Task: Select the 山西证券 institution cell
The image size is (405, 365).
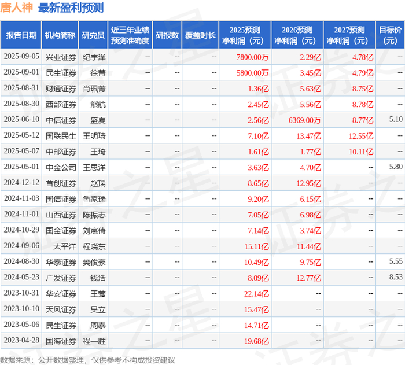Action: pyautogui.click(x=61, y=215)
